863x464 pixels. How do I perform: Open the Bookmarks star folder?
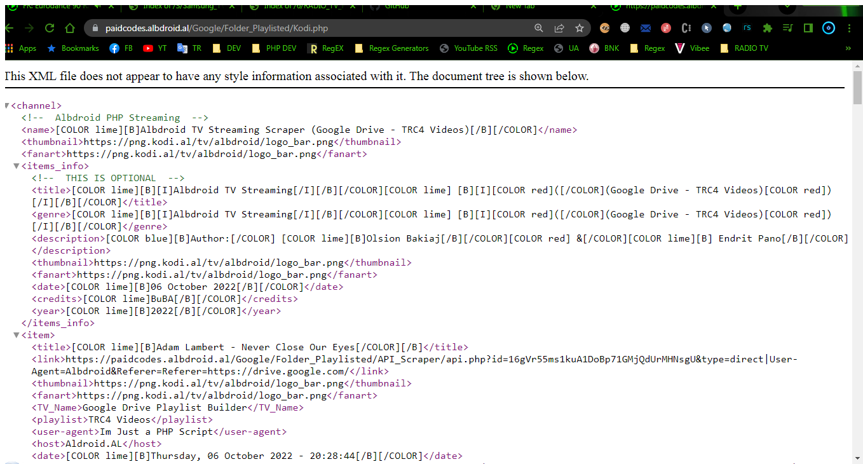72,48
